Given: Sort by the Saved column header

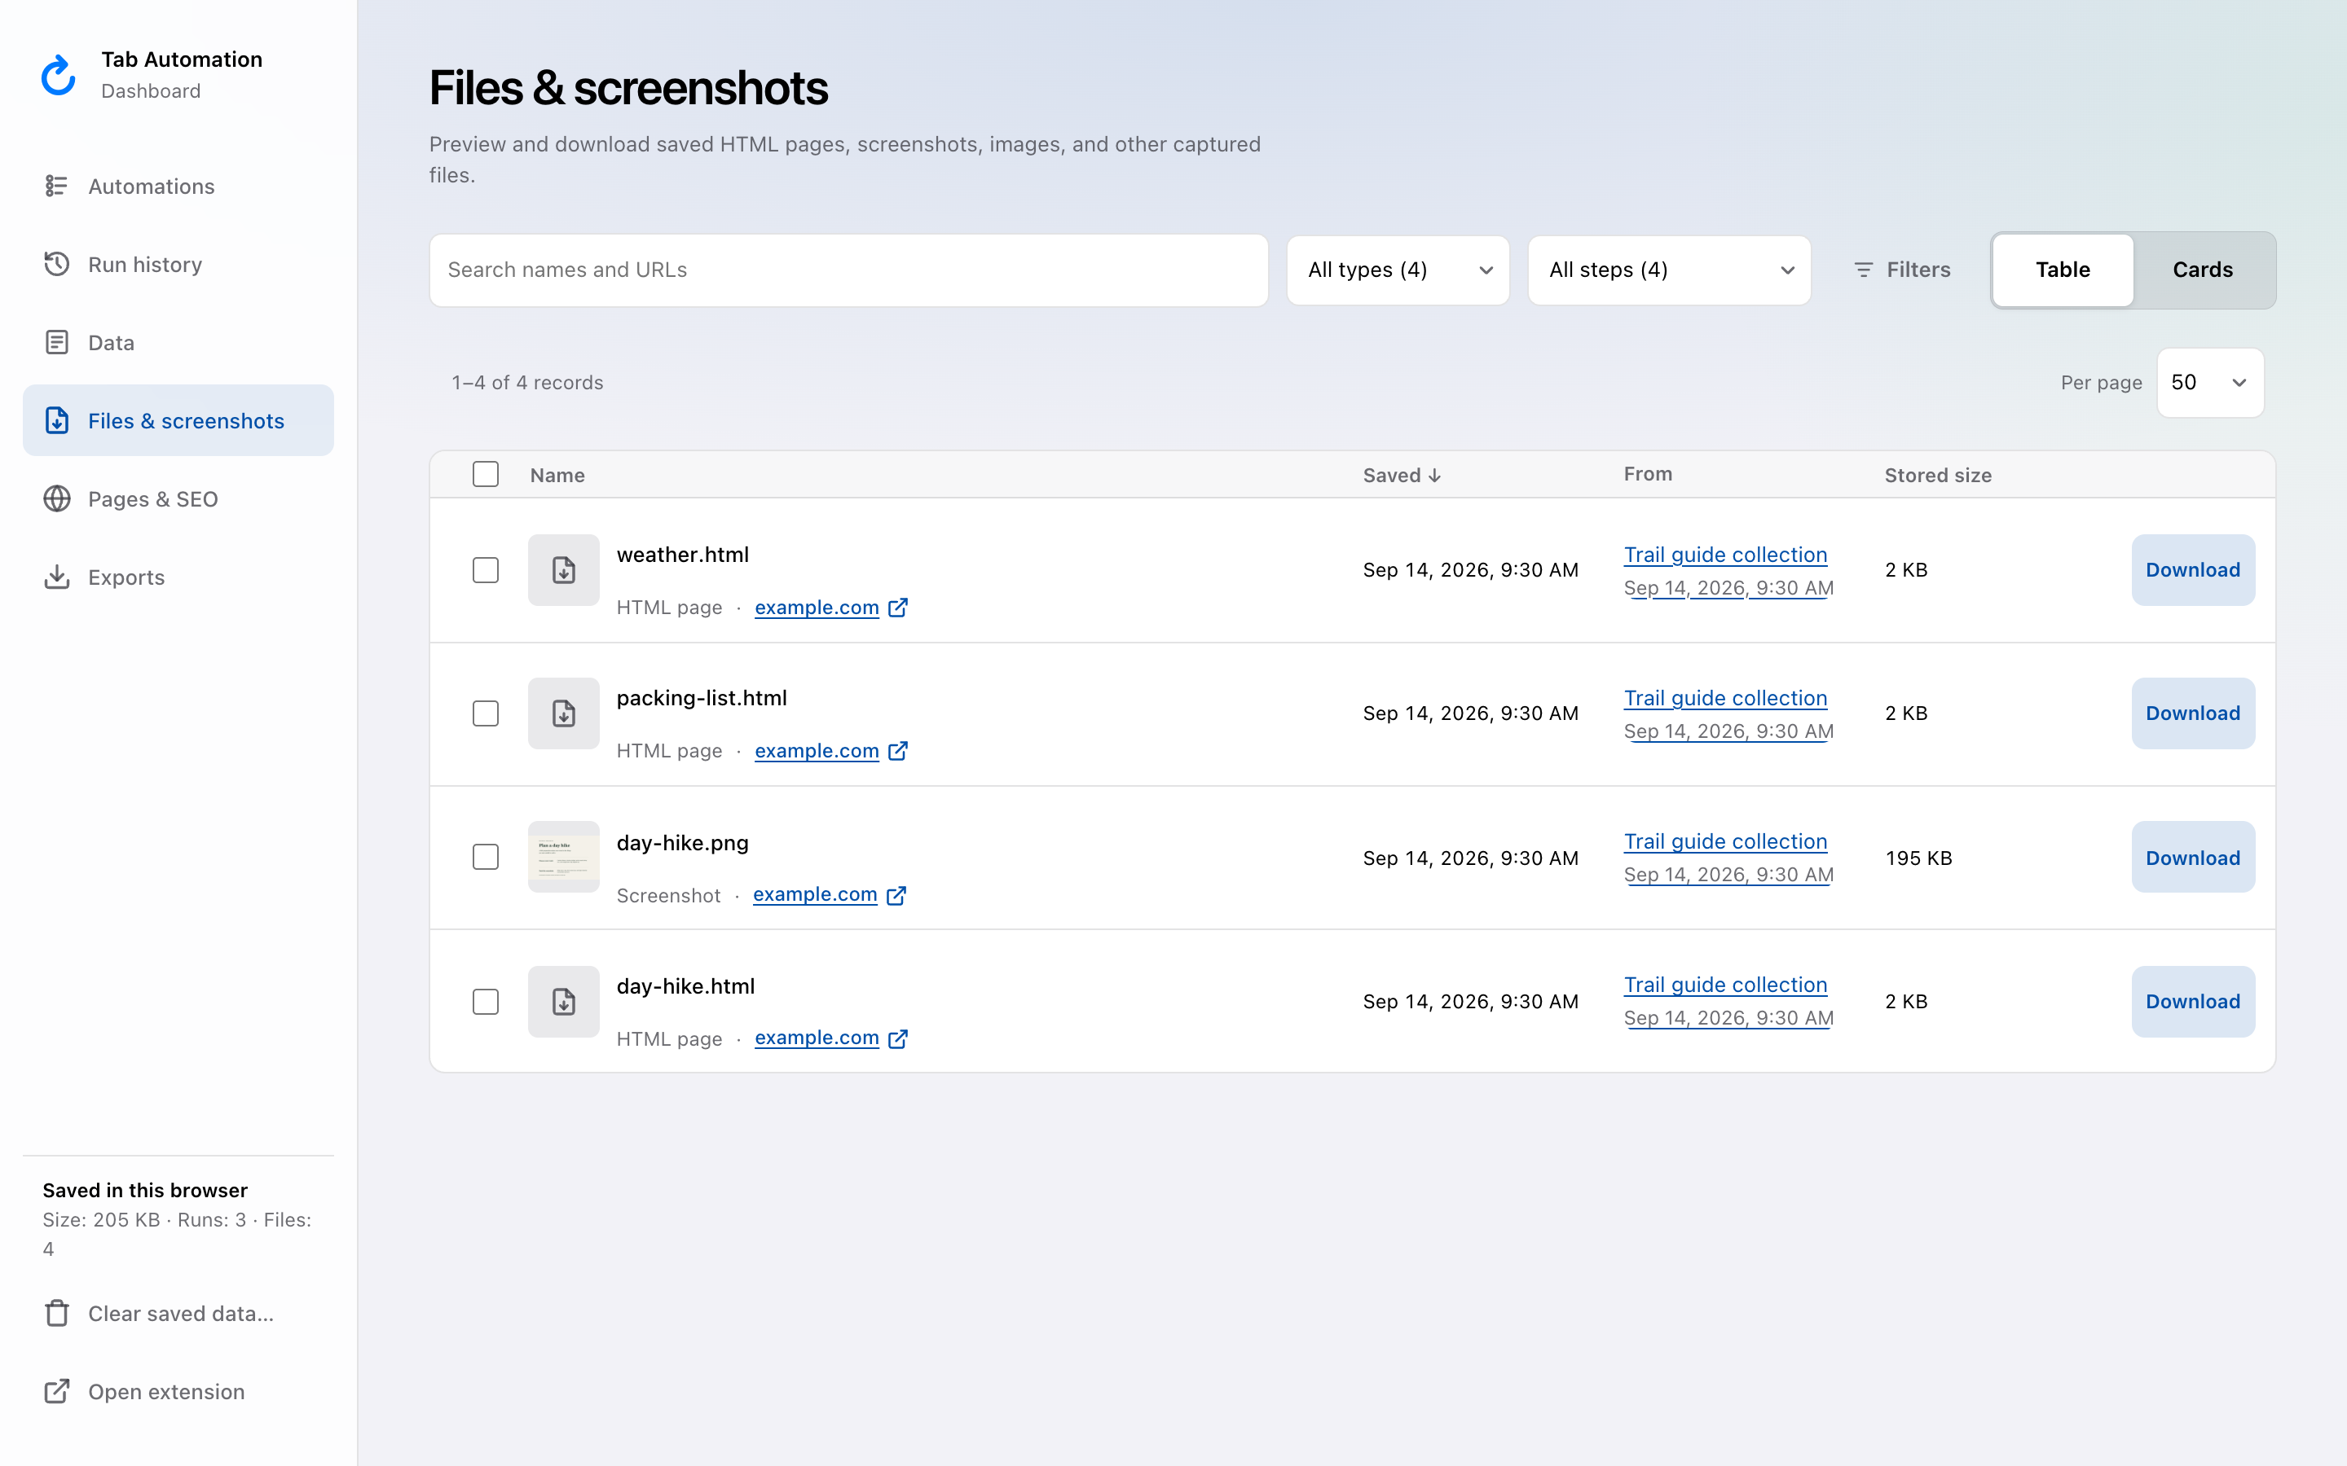Looking at the screenshot, I should pos(1402,475).
